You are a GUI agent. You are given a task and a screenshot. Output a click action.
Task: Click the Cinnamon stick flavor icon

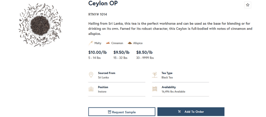tap(108, 43)
